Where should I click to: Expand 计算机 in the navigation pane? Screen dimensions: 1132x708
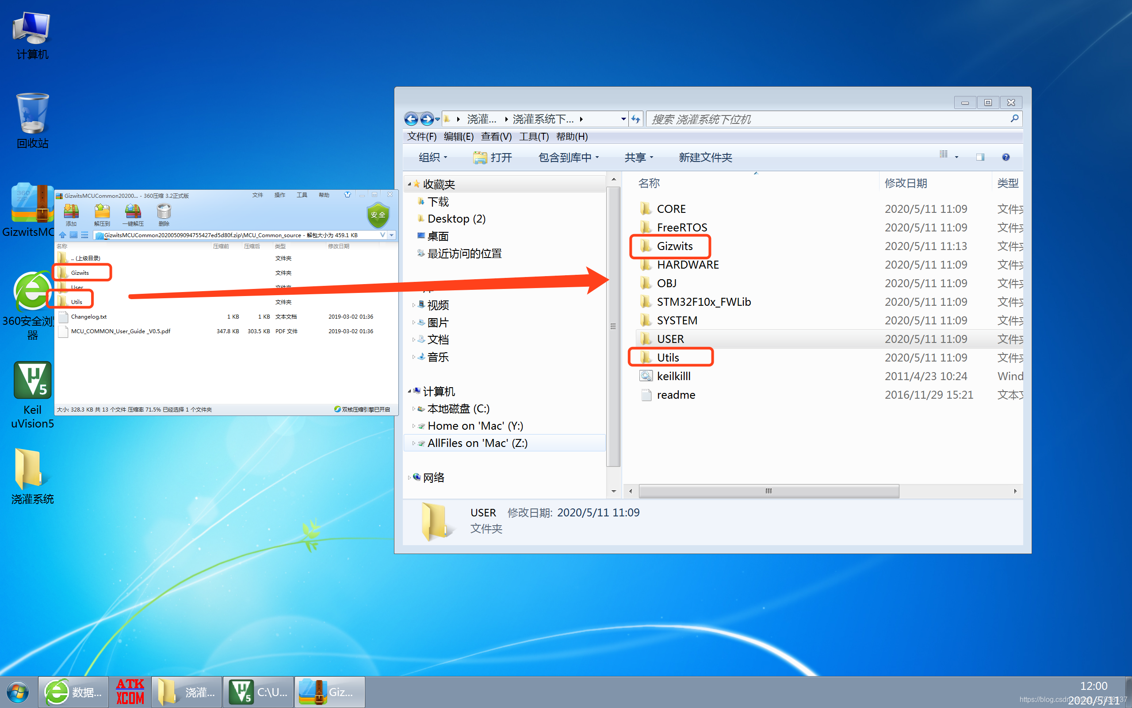[409, 392]
